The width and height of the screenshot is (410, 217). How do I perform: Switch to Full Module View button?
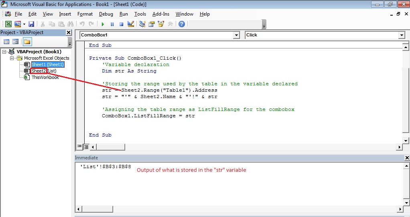tap(86, 147)
